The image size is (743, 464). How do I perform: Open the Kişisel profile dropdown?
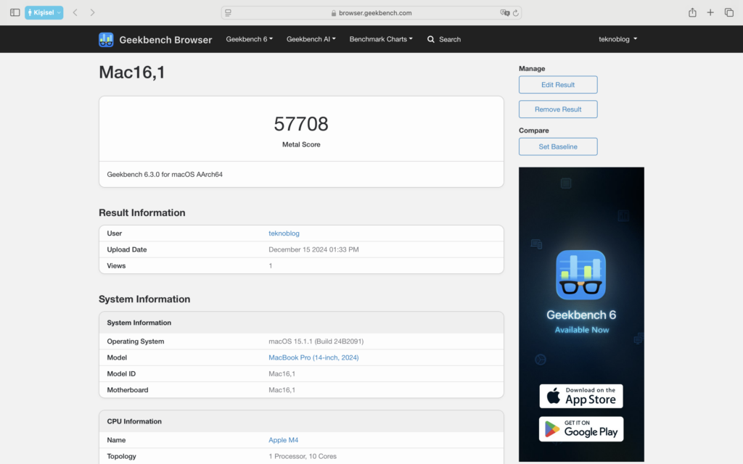coord(44,12)
